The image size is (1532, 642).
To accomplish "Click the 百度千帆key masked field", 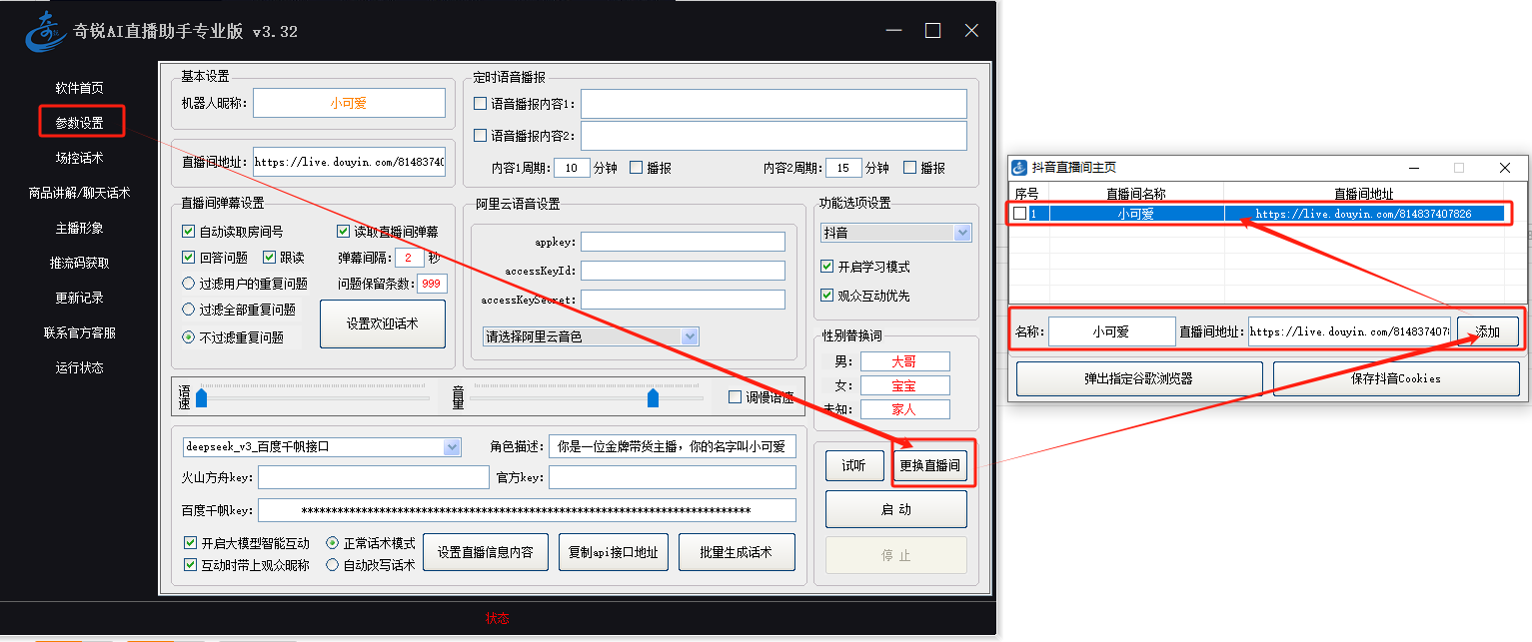I will click(527, 510).
